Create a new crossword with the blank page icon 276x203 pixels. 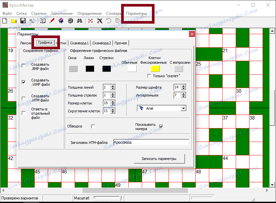point(5,21)
